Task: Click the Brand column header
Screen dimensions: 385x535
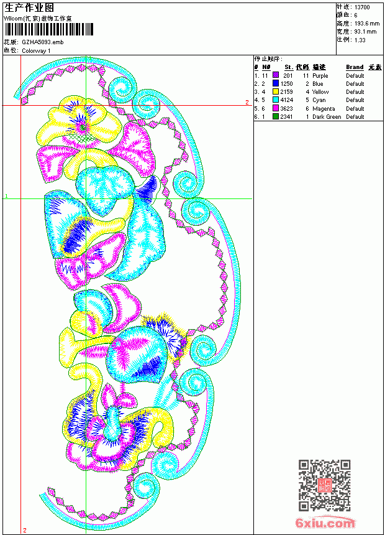Action: coord(355,67)
